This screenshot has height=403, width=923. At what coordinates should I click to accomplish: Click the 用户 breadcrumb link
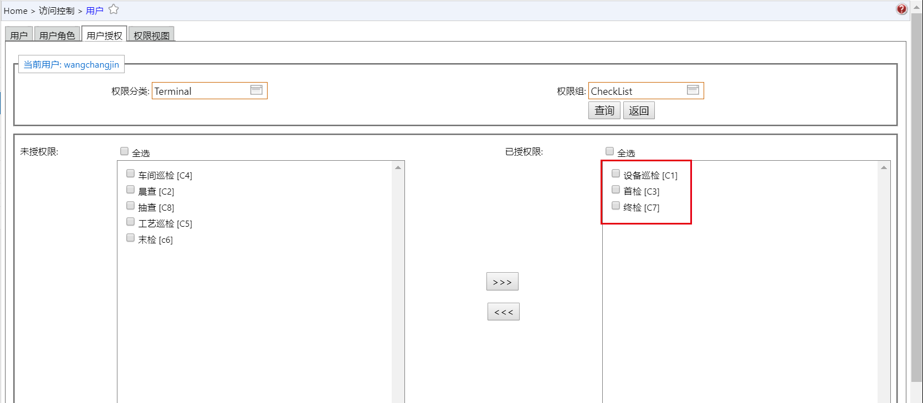pyautogui.click(x=95, y=11)
